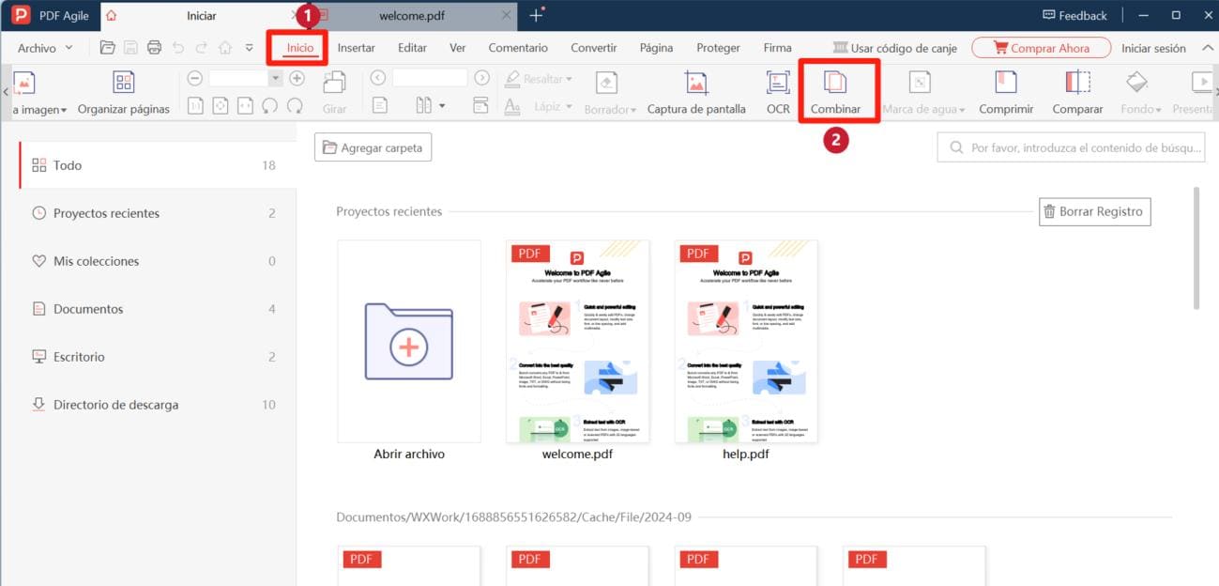Click the undo arrow icon
1219x586 pixels.
[178, 48]
